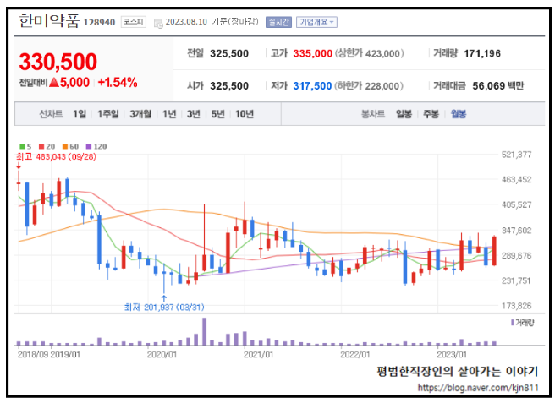
Task: Click the 2020/01 axis label
Action: pyautogui.click(x=162, y=354)
